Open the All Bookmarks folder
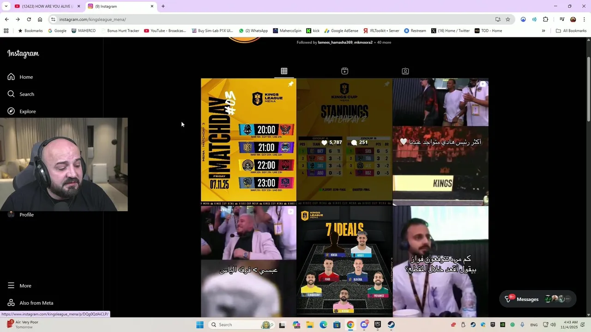Screen dimensions: 591x332 point(572,31)
